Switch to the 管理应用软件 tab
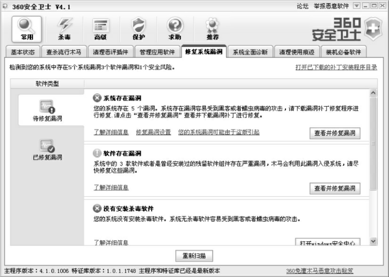 point(157,52)
